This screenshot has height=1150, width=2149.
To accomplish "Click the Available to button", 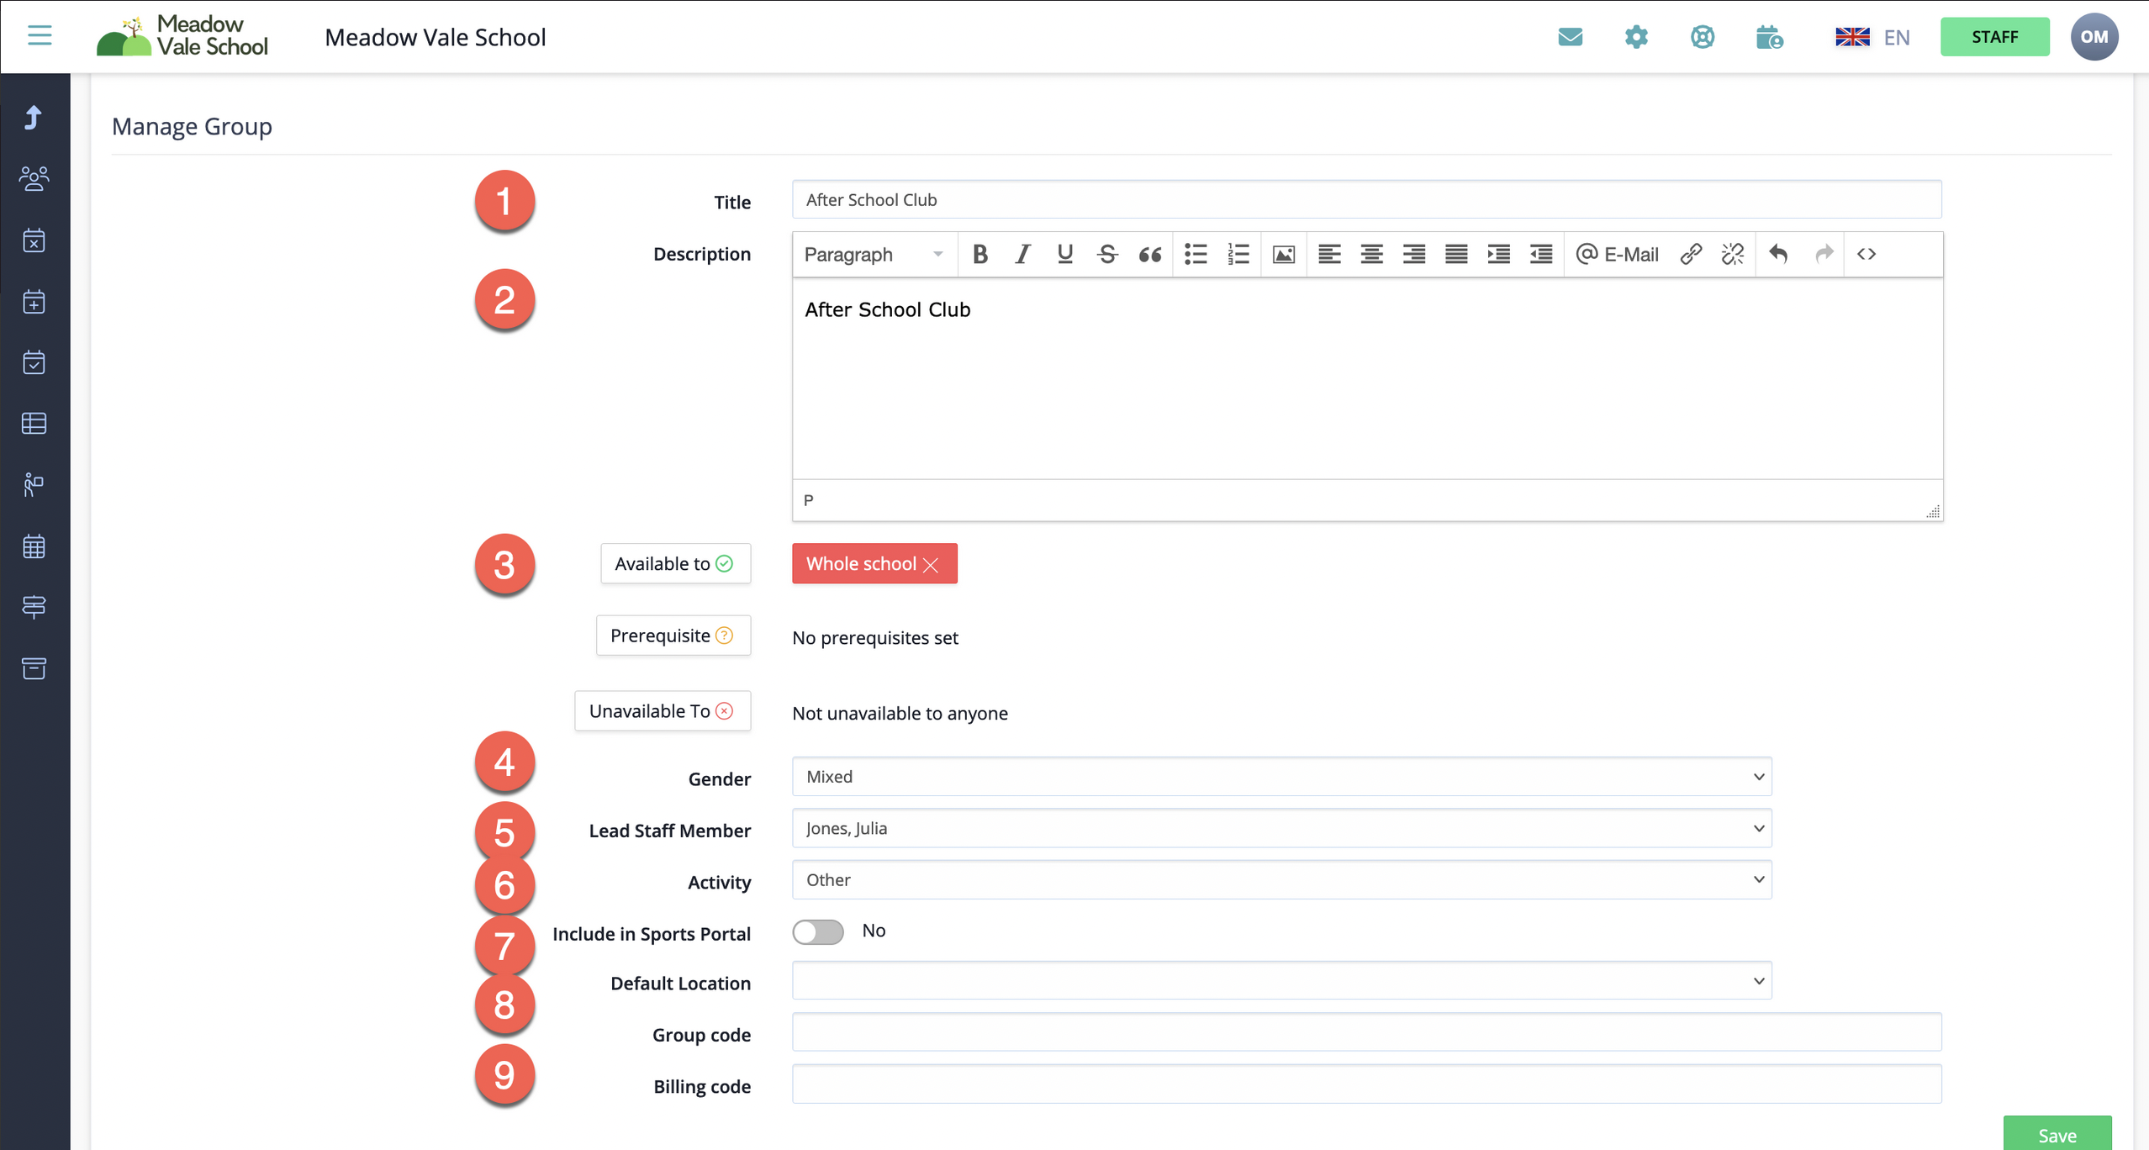I will [x=674, y=563].
